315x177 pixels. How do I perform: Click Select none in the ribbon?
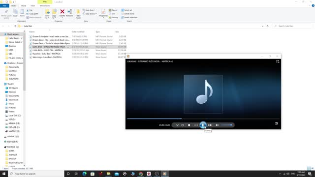(x=127, y=14)
